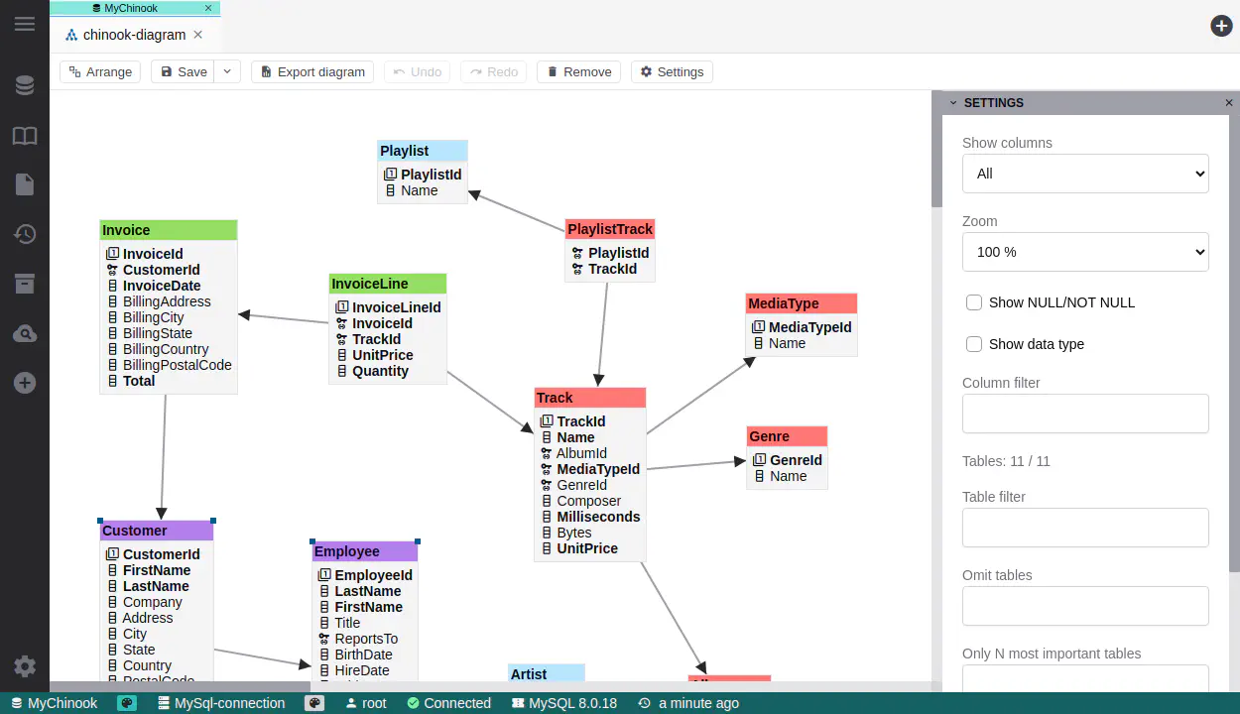Enable Show data type checkbox

coord(974,344)
